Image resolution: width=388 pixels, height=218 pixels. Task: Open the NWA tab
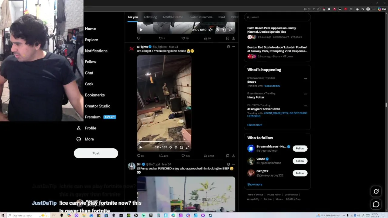pos(222,17)
